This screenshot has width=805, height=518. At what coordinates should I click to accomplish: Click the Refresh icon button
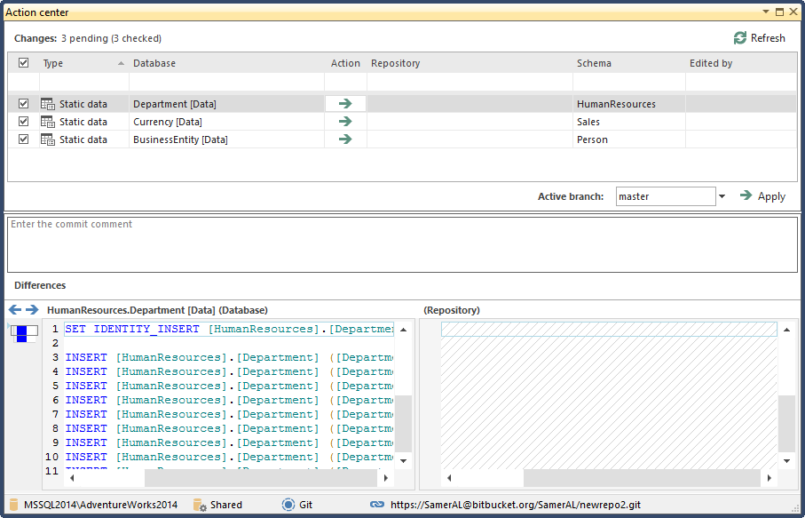point(740,38)
